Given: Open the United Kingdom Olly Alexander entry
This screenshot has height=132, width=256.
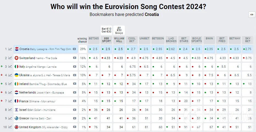Looking at the screenshot, I should click(x=41, y=127).
